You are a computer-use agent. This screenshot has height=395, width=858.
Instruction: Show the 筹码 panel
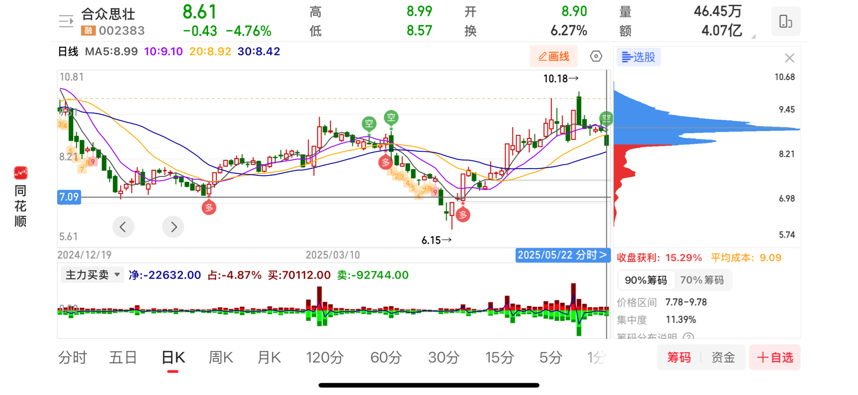tap(679, 357)
